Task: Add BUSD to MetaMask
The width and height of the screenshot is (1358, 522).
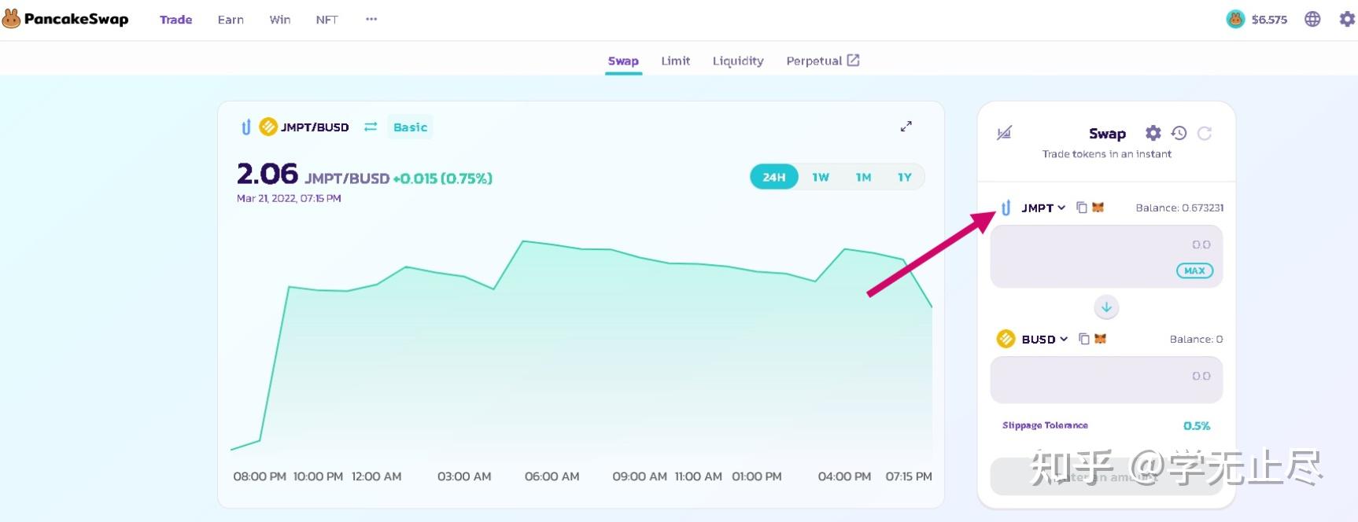Action: click(1101, 339)
